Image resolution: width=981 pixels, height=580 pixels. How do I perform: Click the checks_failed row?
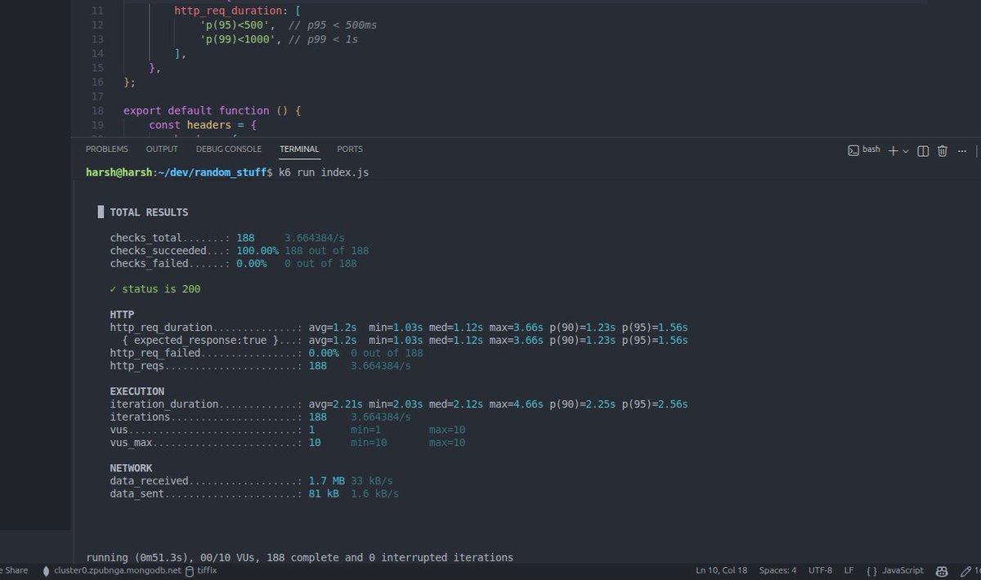coord(233,264)
